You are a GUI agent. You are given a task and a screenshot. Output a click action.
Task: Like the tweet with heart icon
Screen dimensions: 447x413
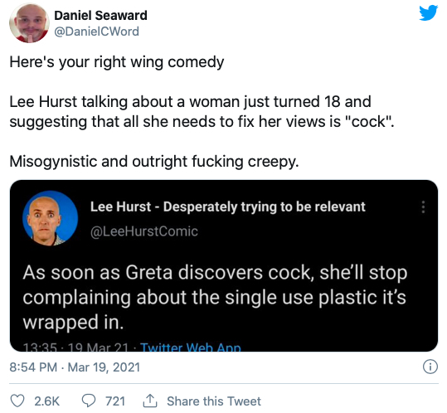coord(17,401)
